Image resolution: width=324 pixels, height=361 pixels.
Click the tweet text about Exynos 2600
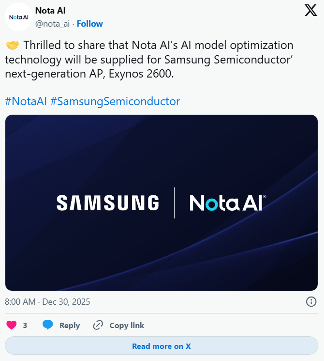pyautogui.click(x=150, y=60)
